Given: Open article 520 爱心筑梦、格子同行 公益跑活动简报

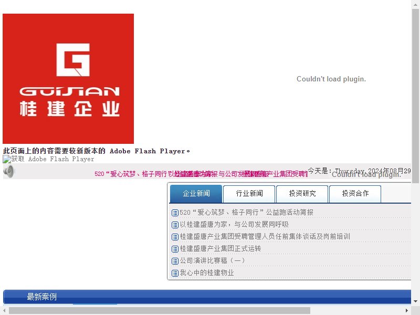Looking at the screenshot, I should click(246, 213).
